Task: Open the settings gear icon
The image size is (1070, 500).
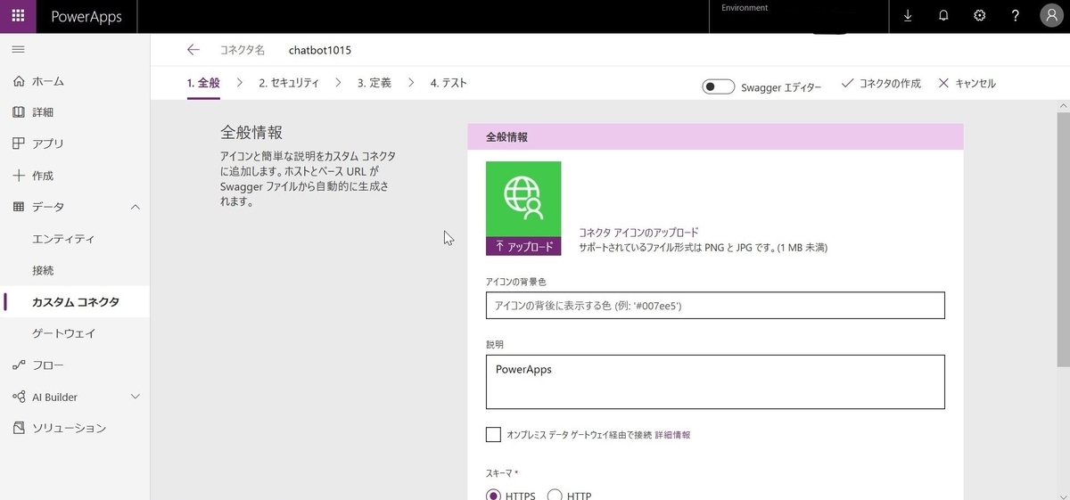Action: 979,16
